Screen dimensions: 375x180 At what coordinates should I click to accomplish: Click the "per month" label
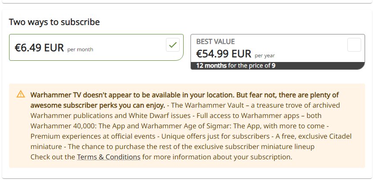(80, 50)
